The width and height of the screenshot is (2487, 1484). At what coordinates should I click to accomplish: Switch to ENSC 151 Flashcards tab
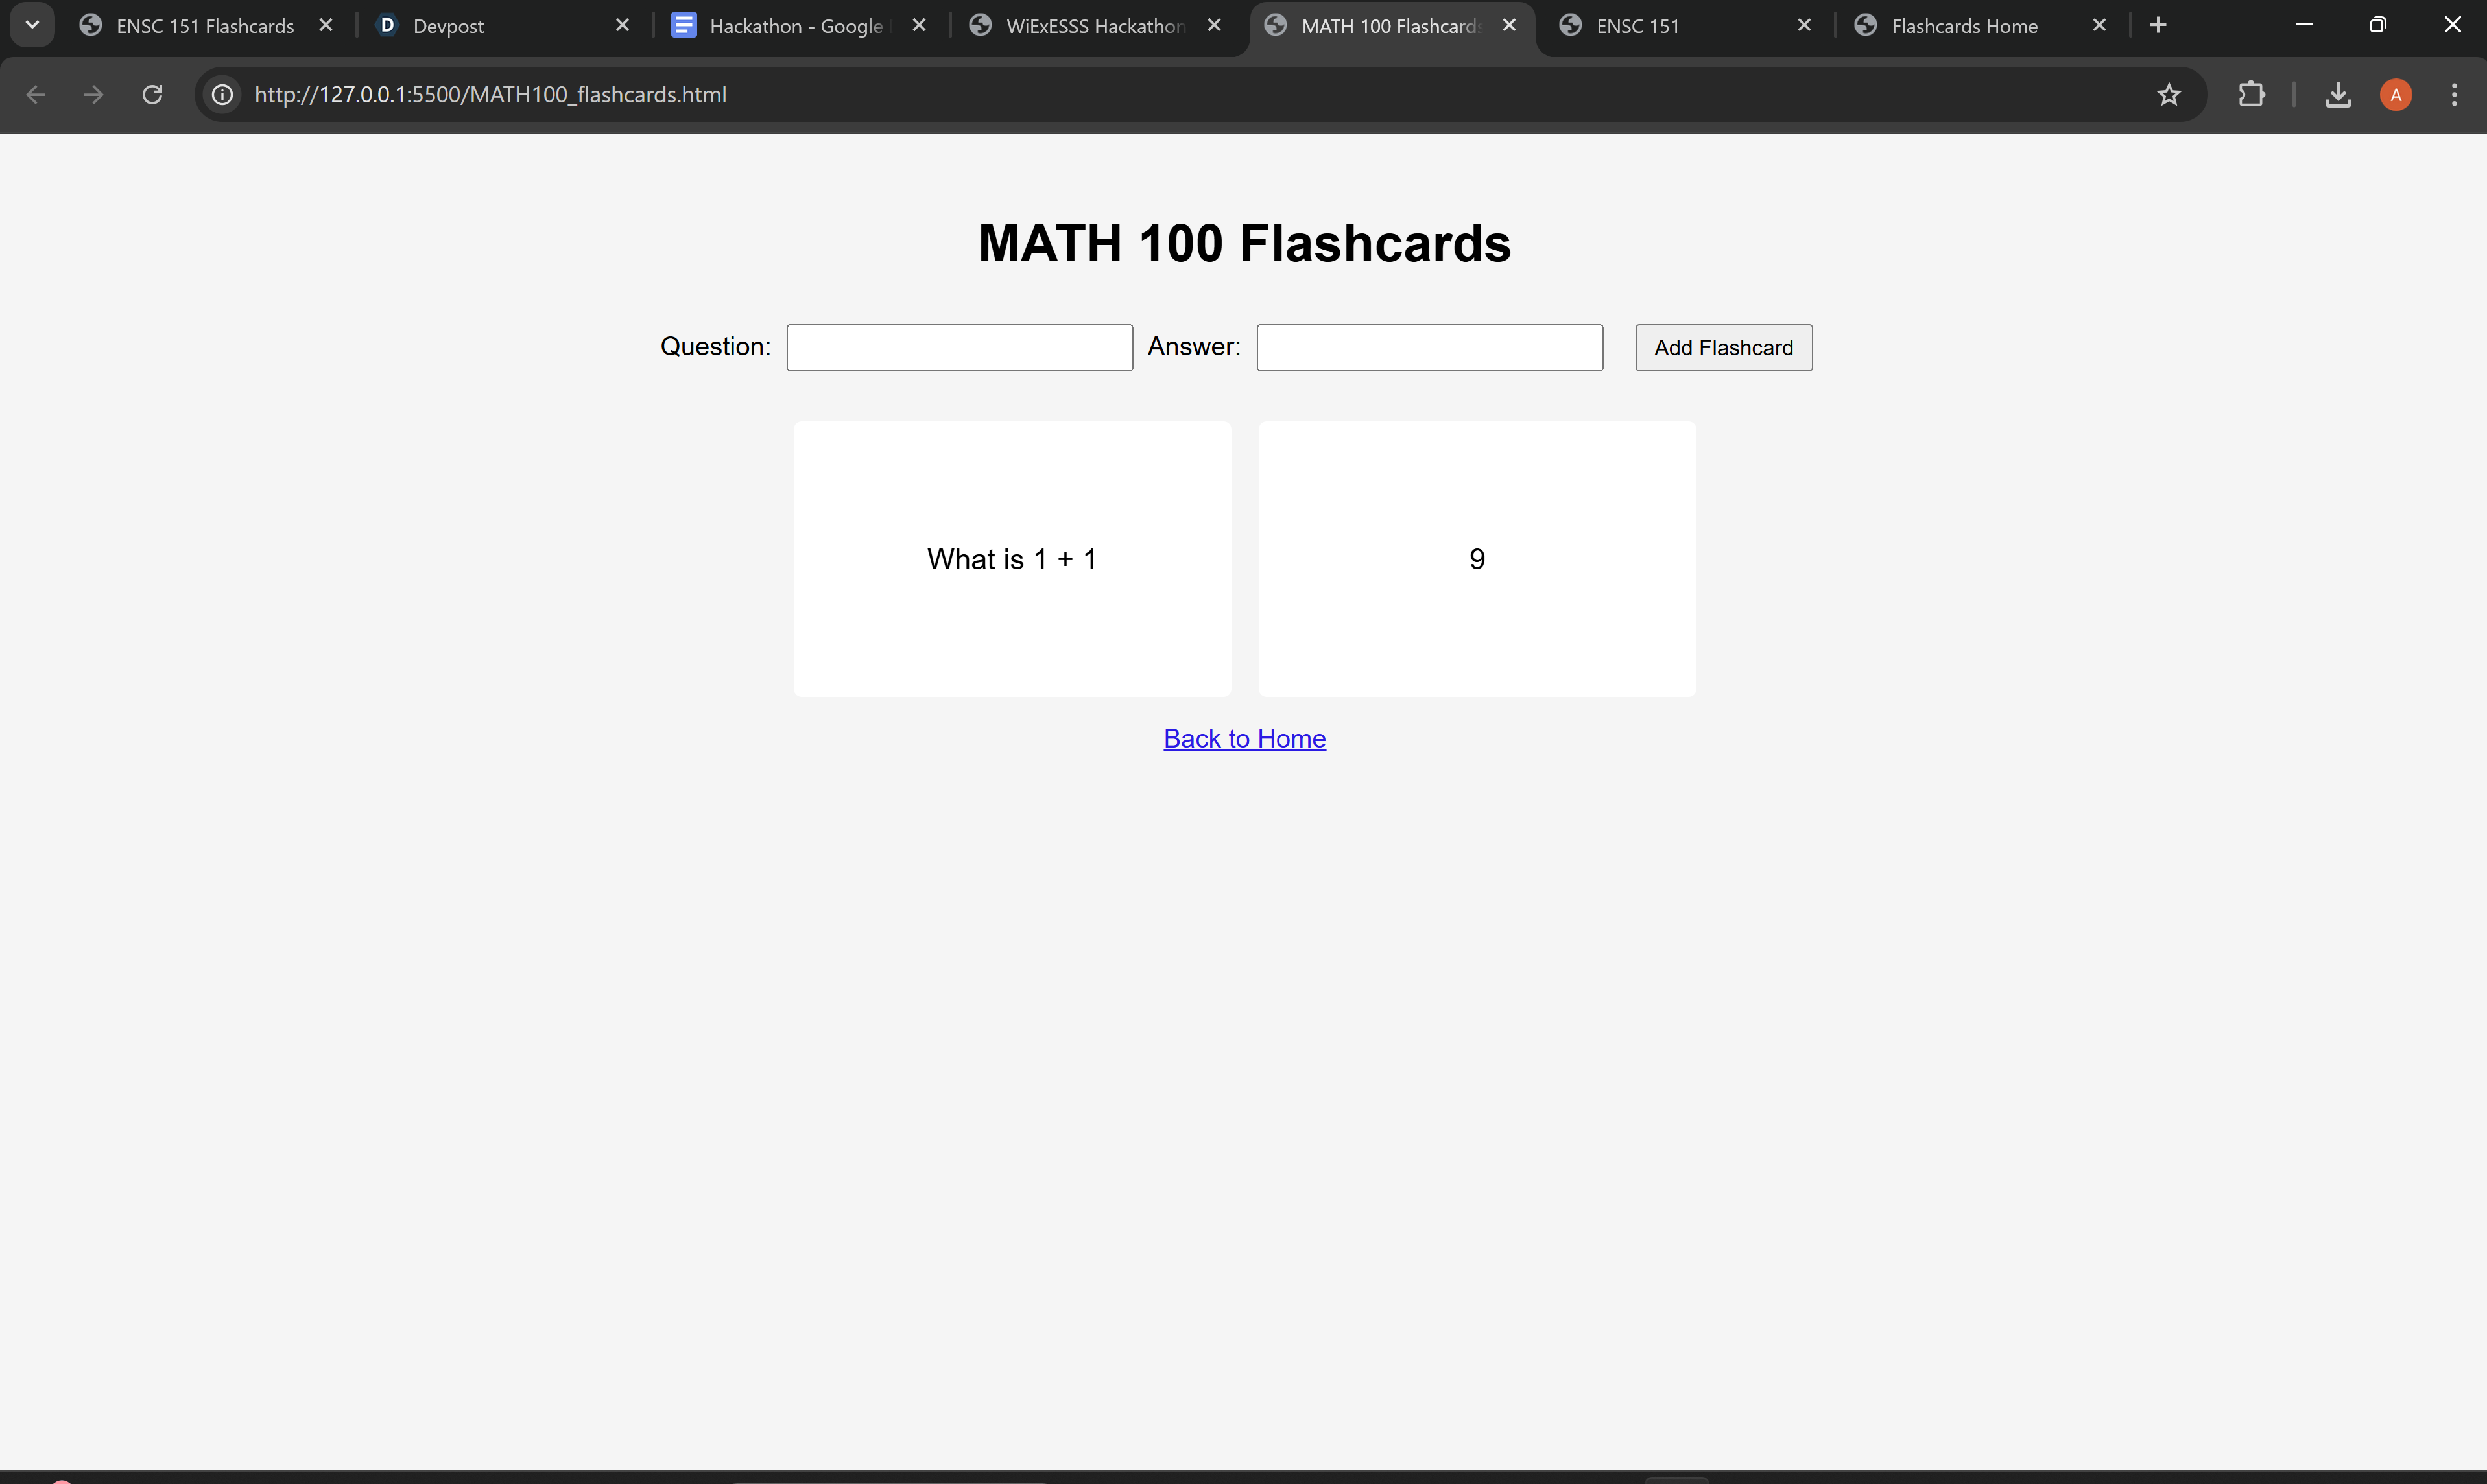(x=204, y=26)
